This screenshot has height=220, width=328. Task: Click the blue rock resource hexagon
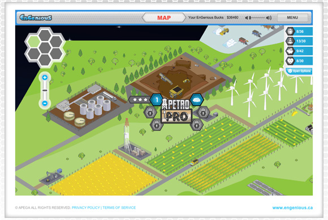point(197,100)
